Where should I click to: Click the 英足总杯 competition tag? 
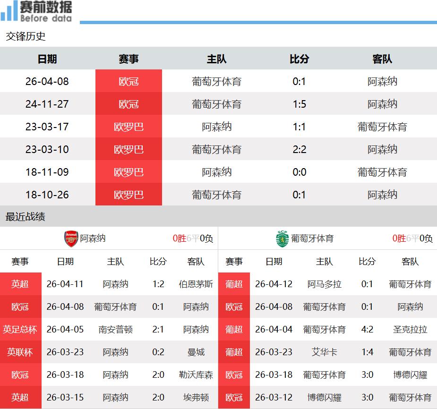(x=20, y=329)
